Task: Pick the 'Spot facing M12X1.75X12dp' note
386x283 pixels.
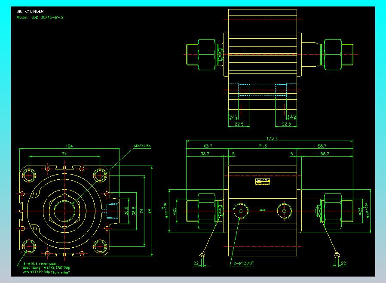Action: point(47,268)
